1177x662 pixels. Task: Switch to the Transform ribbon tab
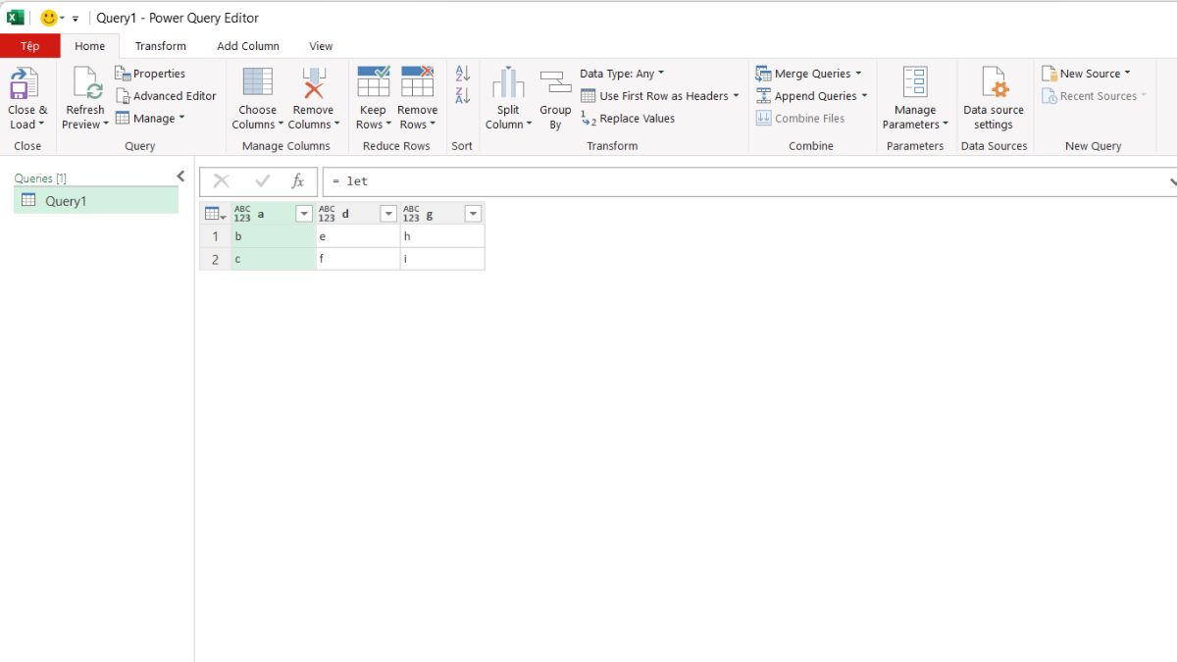tap(161, 46)
